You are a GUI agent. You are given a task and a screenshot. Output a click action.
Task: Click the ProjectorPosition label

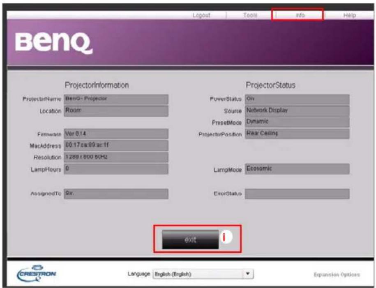220,134
